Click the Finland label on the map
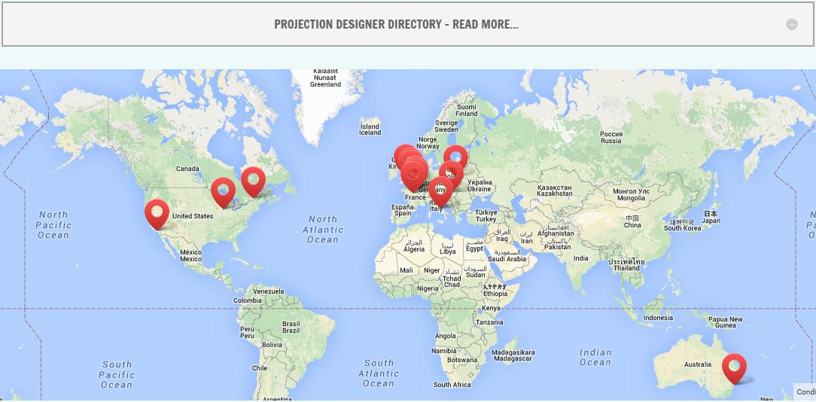Image resolution: width=816 pixels, height=402 pixels. point(466,111)
